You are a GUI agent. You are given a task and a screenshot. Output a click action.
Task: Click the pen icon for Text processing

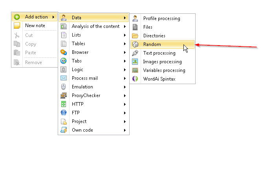pyautogui.click(x=135, y=53)
